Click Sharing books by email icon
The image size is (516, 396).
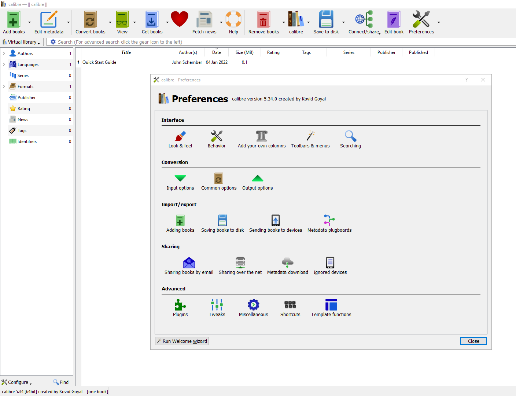point(189,266)
